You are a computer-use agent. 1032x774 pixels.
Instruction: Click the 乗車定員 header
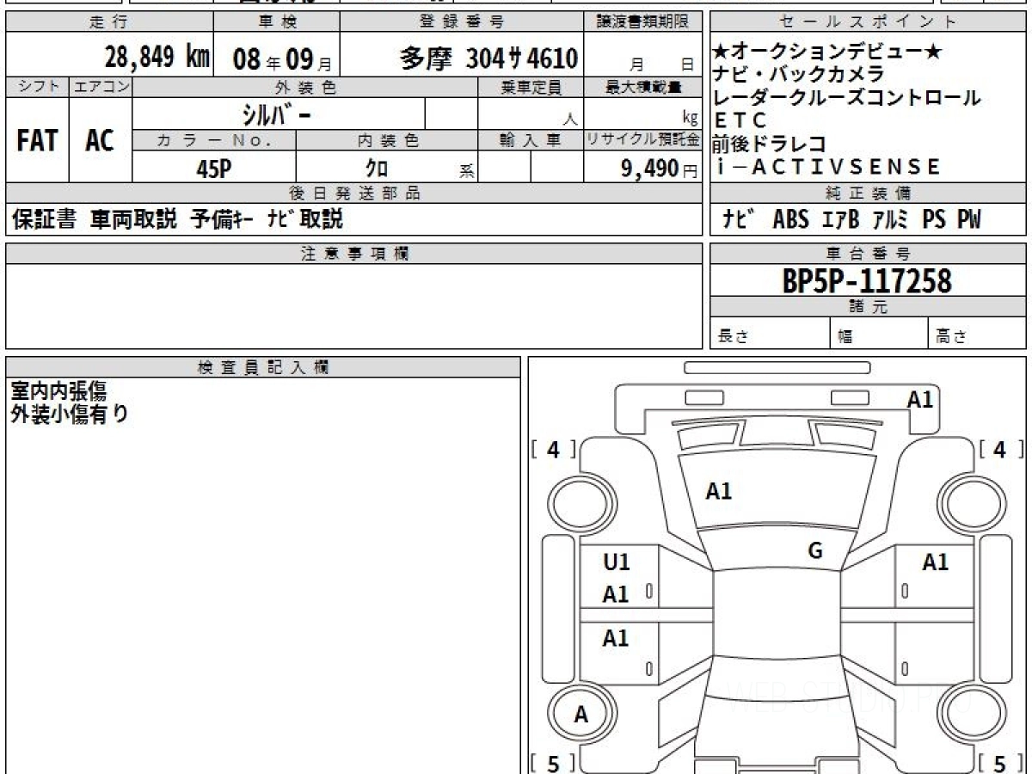(531, 87)
